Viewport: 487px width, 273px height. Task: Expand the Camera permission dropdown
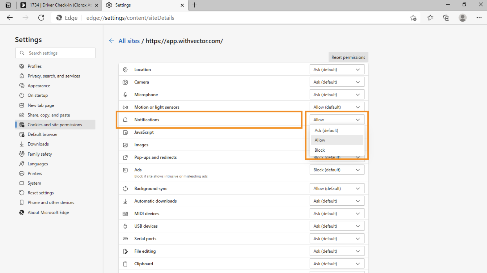click(337, 82)
